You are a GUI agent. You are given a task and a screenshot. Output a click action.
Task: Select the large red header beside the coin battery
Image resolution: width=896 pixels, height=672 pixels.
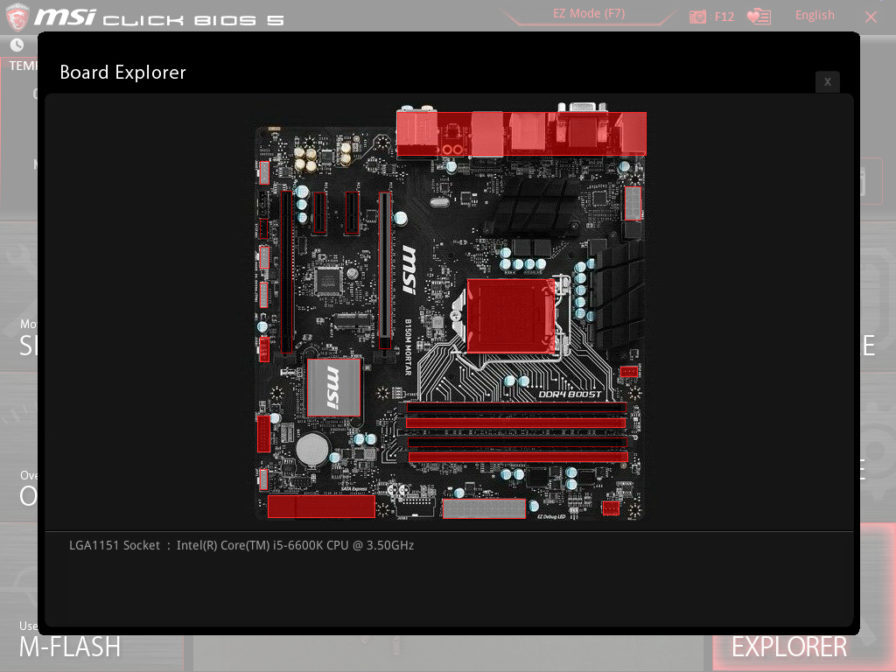(263, 434)
